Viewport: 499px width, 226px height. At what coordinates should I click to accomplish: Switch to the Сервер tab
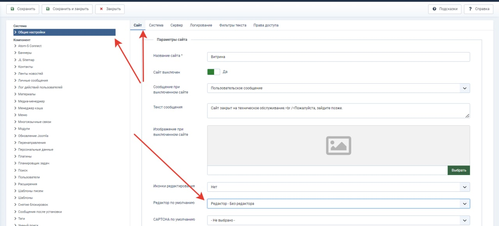[x=177, y=25]
